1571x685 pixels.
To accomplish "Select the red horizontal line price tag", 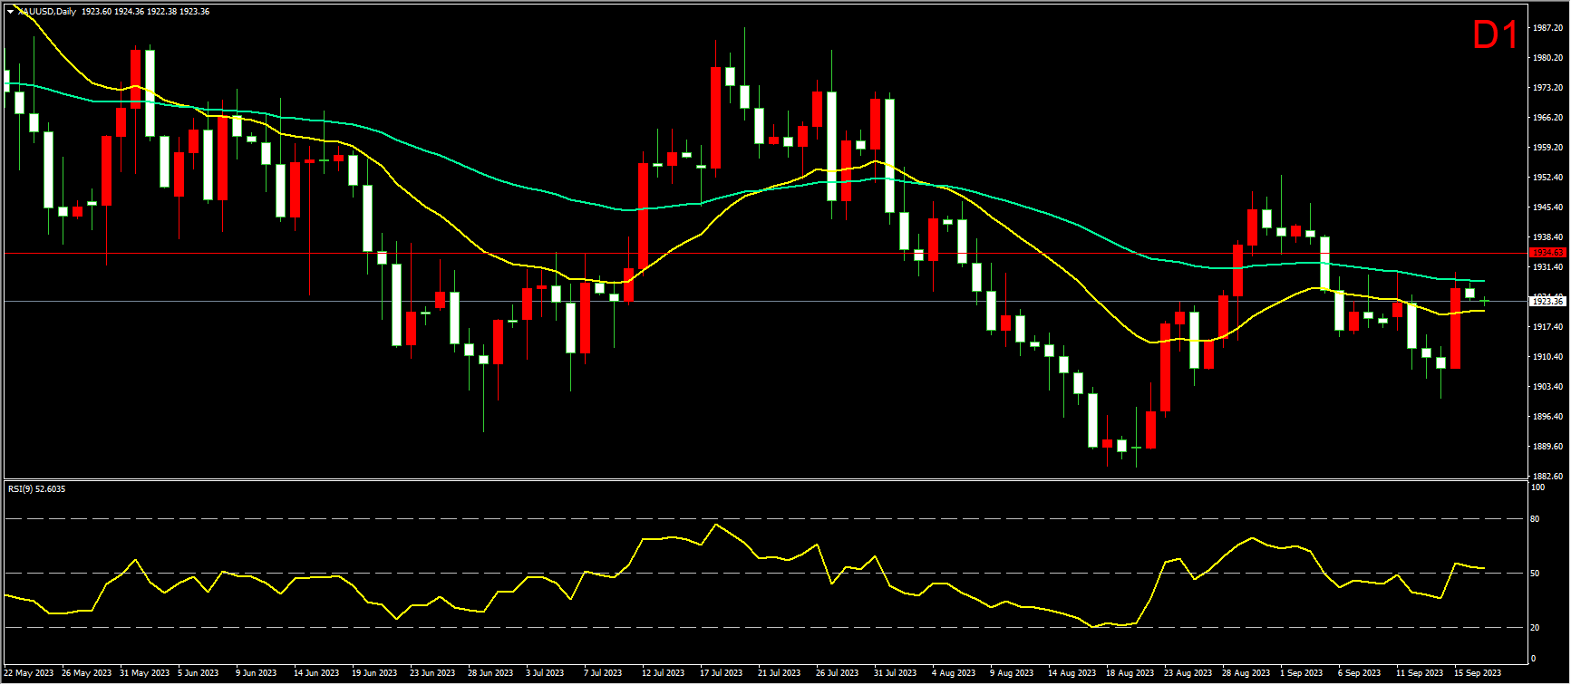I will (1547, 253).
